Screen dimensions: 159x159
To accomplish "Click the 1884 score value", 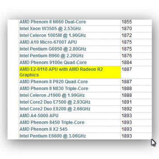I will tap(127, 62).
